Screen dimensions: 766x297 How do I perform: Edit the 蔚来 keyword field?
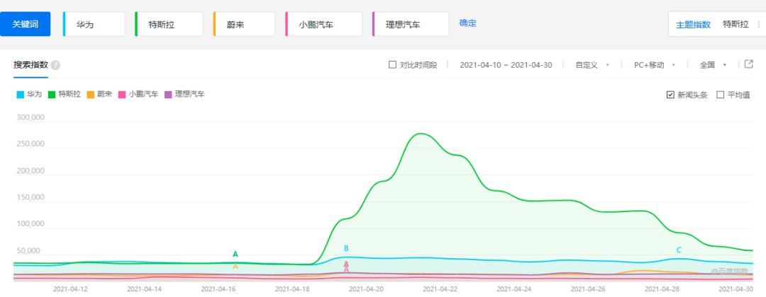coord(244,24)
